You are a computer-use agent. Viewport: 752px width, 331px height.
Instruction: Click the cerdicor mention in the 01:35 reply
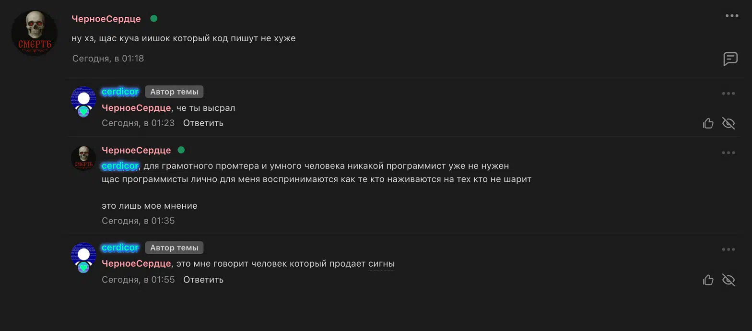[120, 166]
